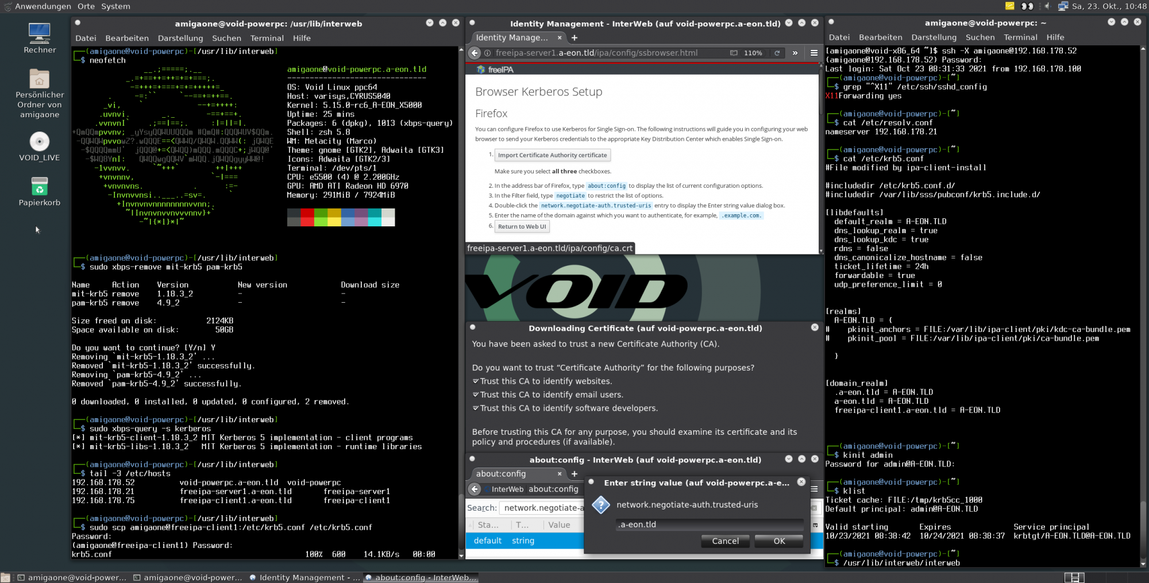Open Suchen menu in left terminal
Viewport: 1149px width, 583px height.
[226, 38]
